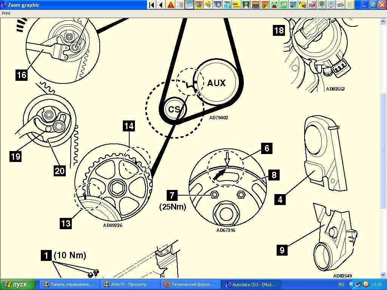Click the 'CS' crankshaft pulley label
The image size is (387, 290).
(174, 109)
